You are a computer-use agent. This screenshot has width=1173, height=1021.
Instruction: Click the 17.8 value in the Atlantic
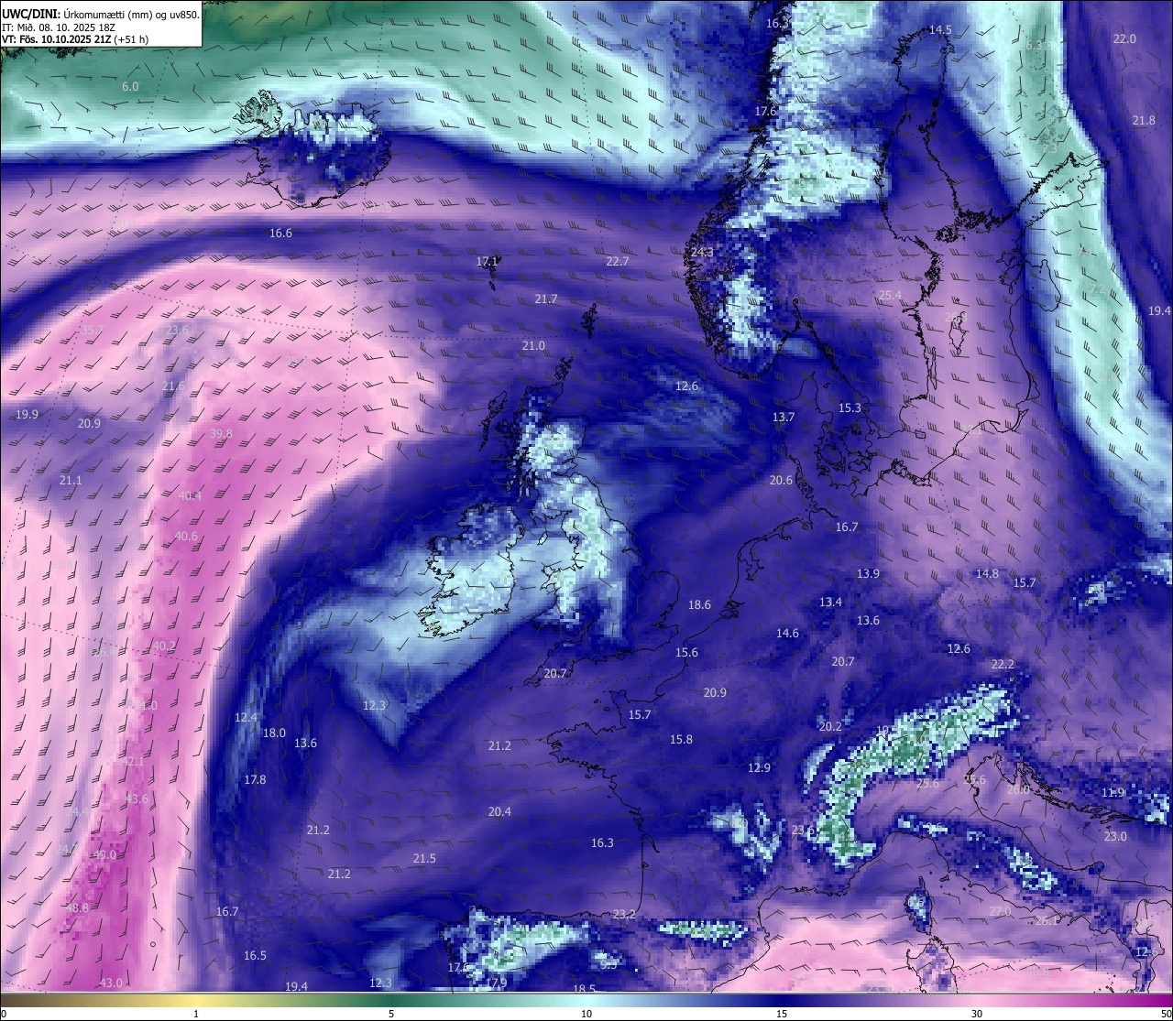[x=255, y=780]
